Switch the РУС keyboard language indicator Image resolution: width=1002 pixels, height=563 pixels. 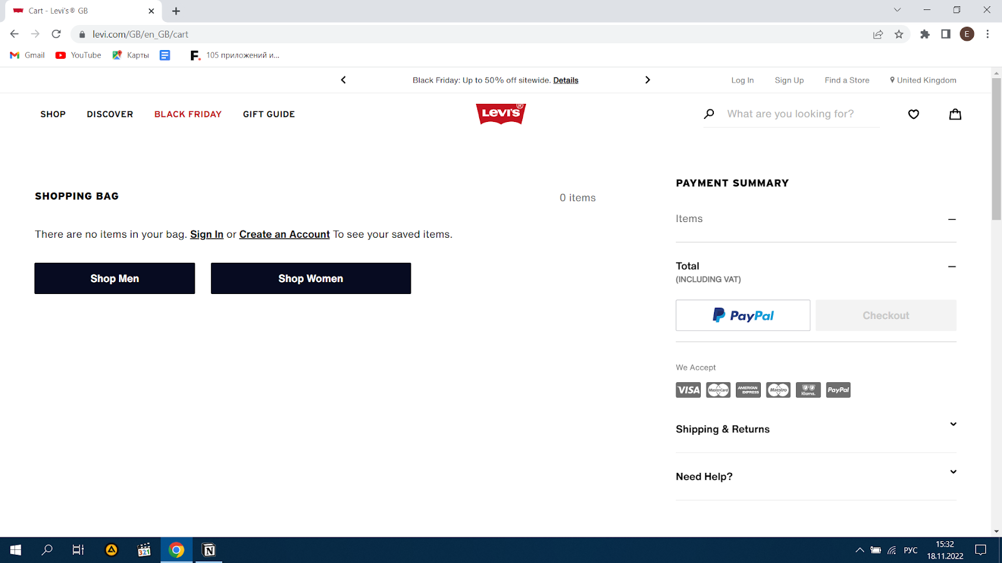[911, 550]
